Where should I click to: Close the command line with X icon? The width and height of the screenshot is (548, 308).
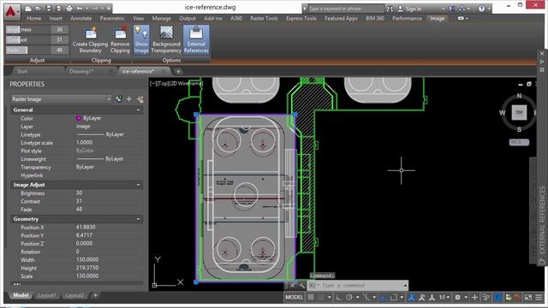(x=292, y=286)
